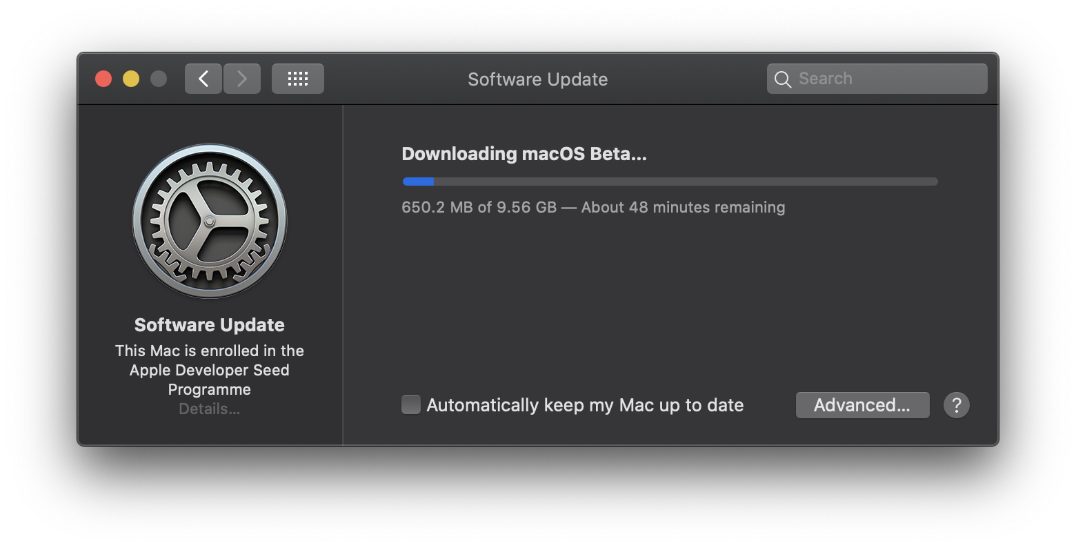
Task: Click the Show All preferences grid icon
Action: pyautogui.click(x=297, y=78)
